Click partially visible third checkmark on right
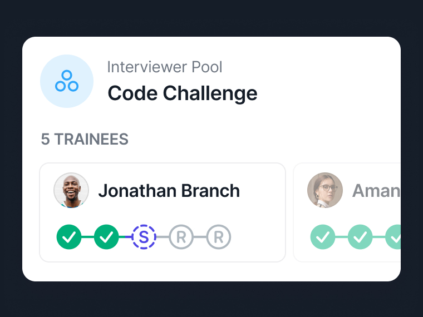 394,237
